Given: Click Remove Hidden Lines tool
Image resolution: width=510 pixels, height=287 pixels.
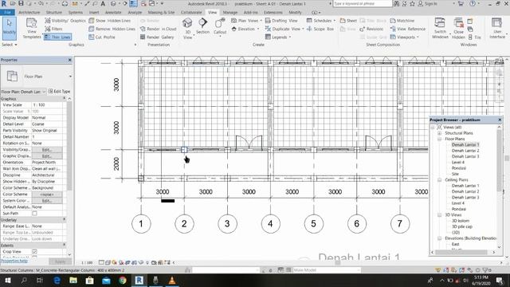Looking at the screenshot, I should pos(112,29).
